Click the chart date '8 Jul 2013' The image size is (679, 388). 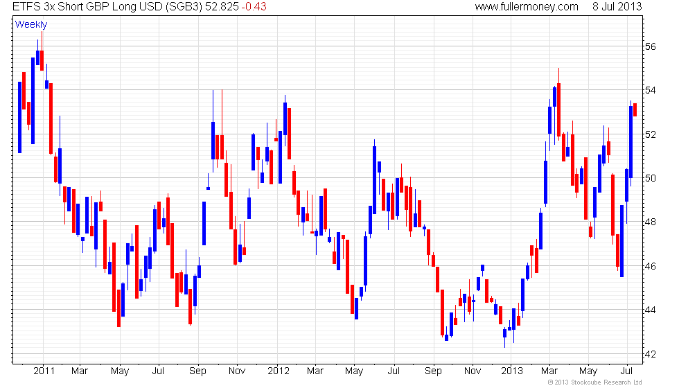[617, 6]
